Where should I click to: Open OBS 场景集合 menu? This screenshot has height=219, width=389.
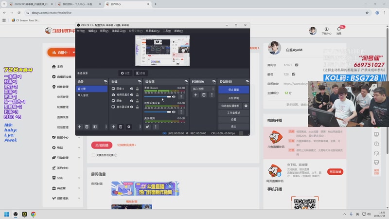click(x=153, y=31)
